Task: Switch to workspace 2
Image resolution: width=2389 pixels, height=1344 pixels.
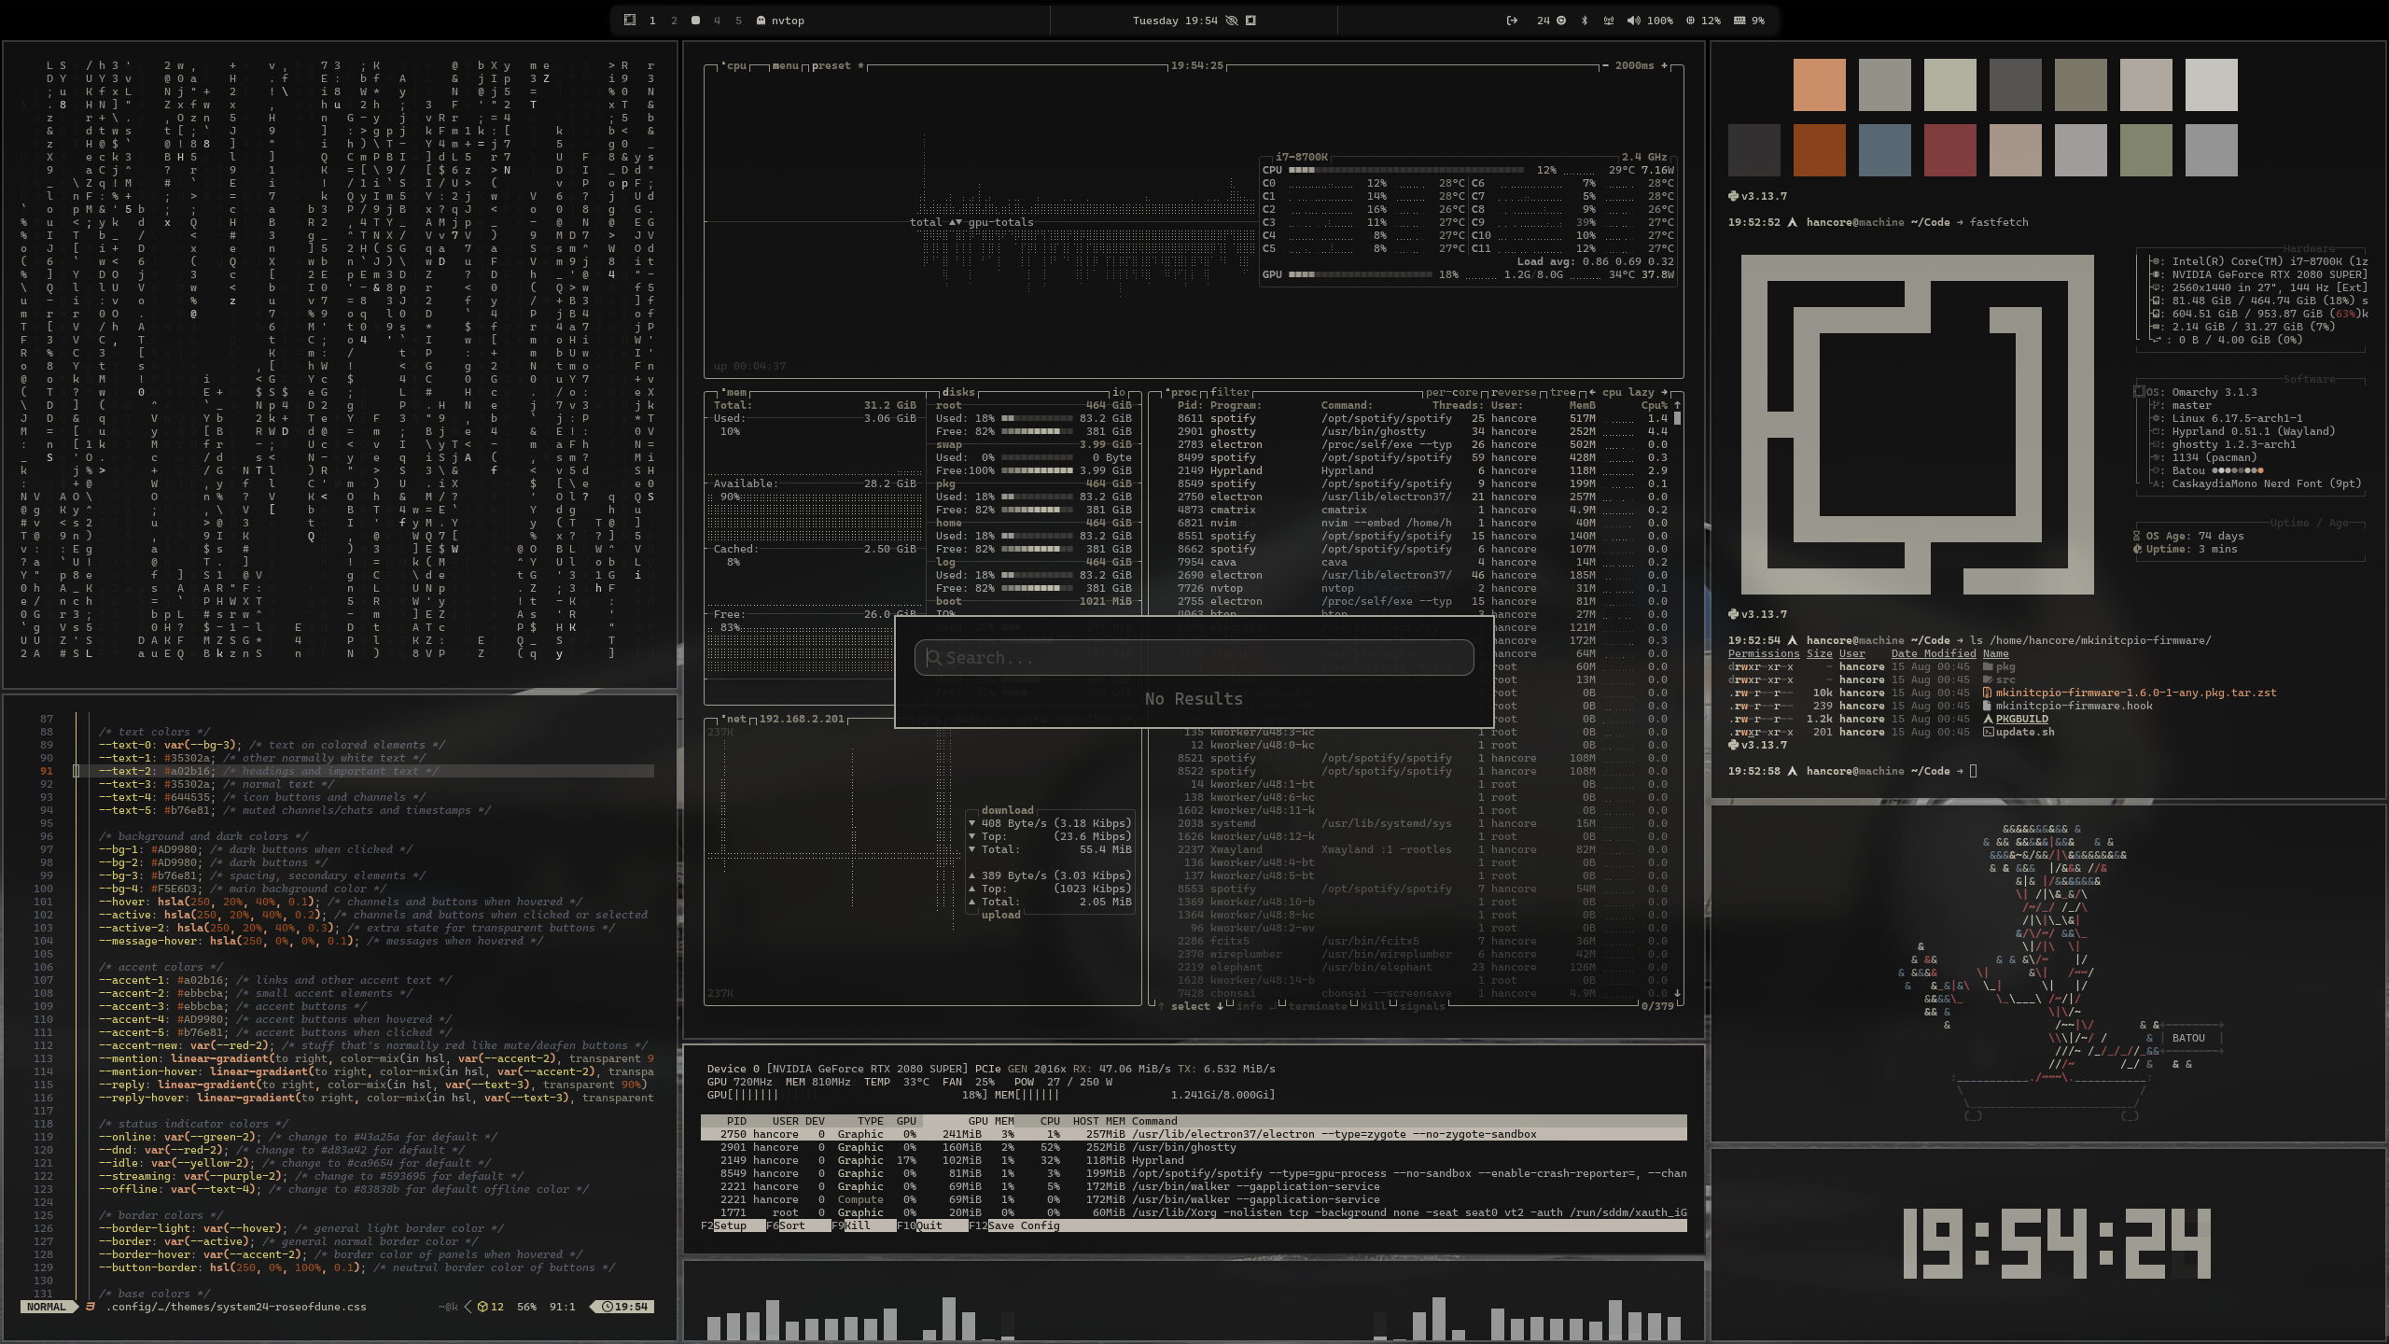Action: coord(674,21)
